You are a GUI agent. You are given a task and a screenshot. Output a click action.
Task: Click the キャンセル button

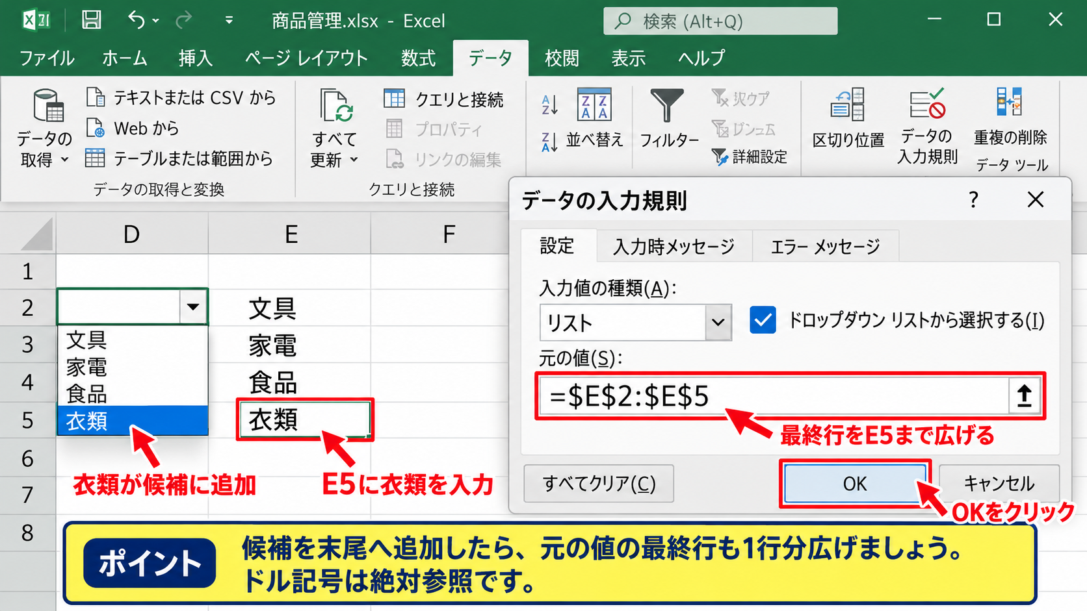(x=999, y=483)
